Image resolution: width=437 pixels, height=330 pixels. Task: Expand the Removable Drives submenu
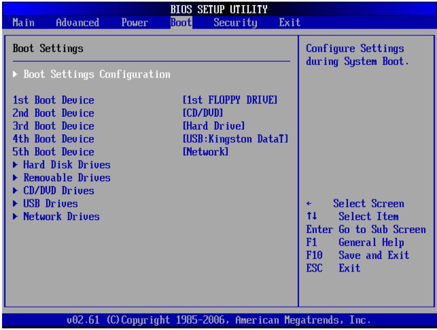(62, 178)
